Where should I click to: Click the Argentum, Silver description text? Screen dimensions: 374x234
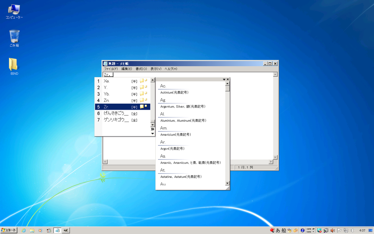point(183,106)
